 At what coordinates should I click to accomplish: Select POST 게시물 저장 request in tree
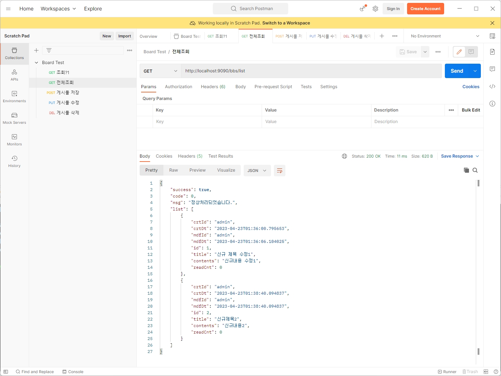pyautogui.click(x=83, y=92)
